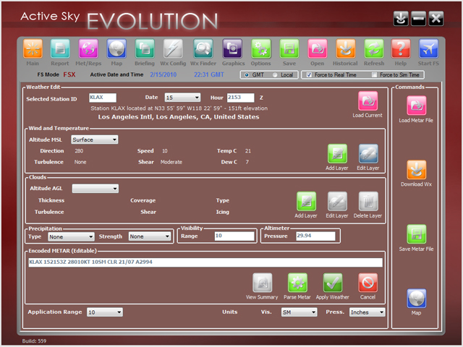Toggle Force to Real Time checkbox
The image size is (463, 347).
point(309,75)
